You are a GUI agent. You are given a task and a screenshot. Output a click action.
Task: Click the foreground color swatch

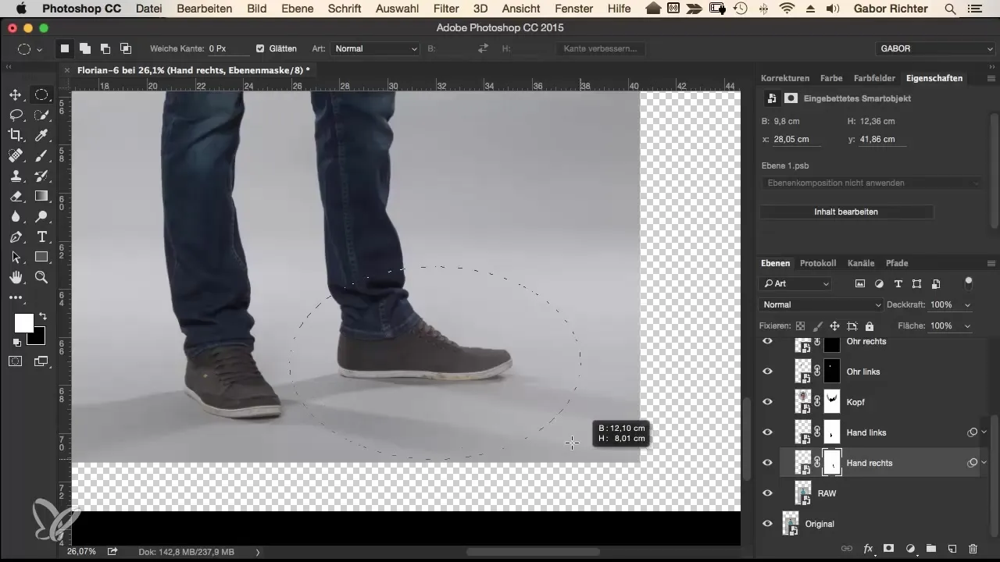click(x=23, y=322)
